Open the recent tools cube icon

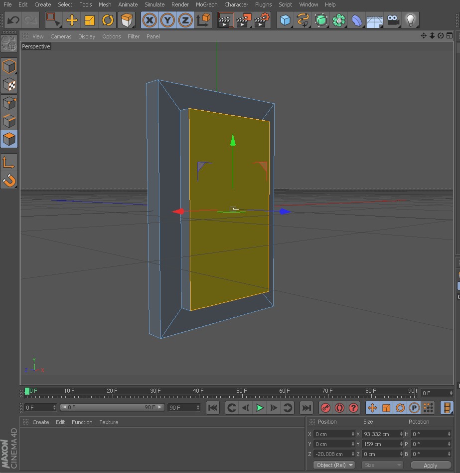[x=127, y=20]
